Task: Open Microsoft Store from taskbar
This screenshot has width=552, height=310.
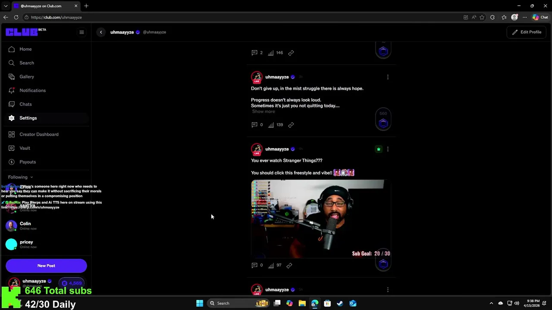Action: coord(327,303)
